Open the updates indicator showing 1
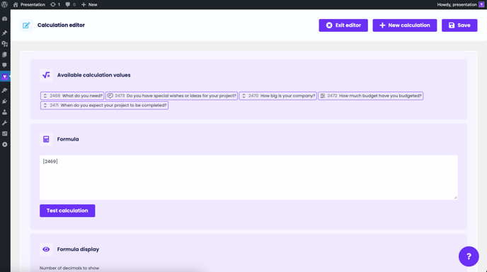 point(55,4)
